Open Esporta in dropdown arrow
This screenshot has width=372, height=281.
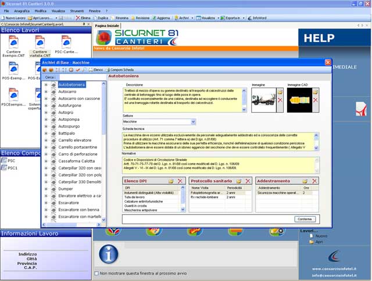pos(244,18)
